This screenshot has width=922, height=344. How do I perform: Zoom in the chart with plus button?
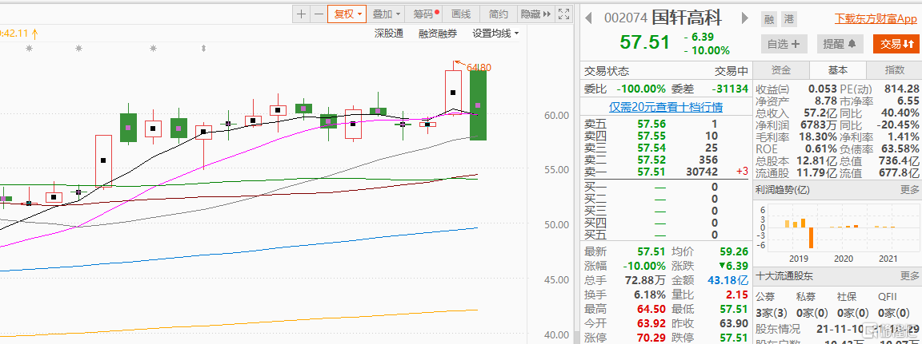(x=301, y=14)
